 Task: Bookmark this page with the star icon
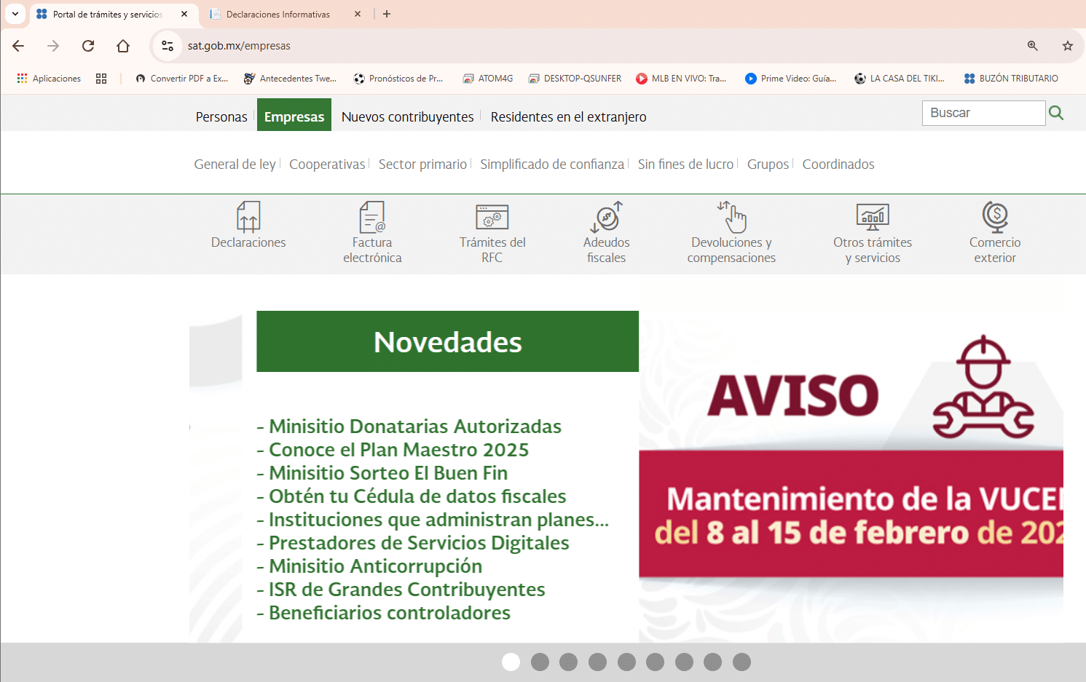[1068, 45]
